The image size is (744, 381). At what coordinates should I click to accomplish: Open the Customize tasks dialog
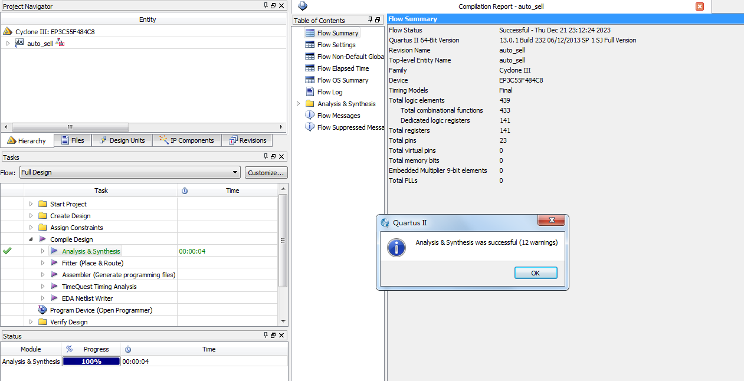point(266,172)
